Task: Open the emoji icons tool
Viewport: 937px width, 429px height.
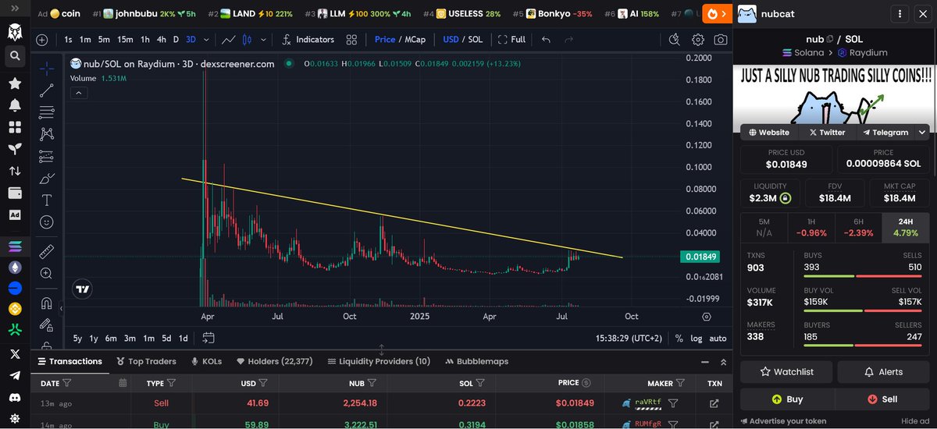Action: point(47,222)
